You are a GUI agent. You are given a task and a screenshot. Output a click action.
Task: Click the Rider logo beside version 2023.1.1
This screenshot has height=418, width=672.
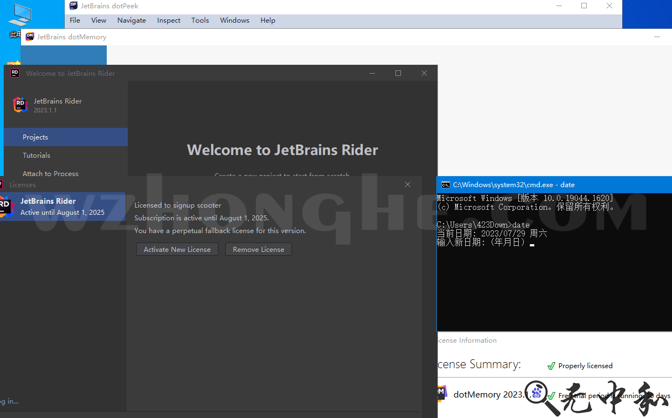[20, 105]
